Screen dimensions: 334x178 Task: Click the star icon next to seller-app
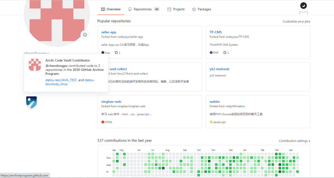[x=116, y=52]
